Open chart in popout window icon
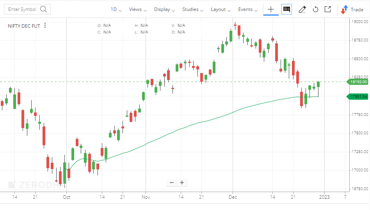Screen dimensions: 370x210 pyautogui.click(x=328, y=9)
